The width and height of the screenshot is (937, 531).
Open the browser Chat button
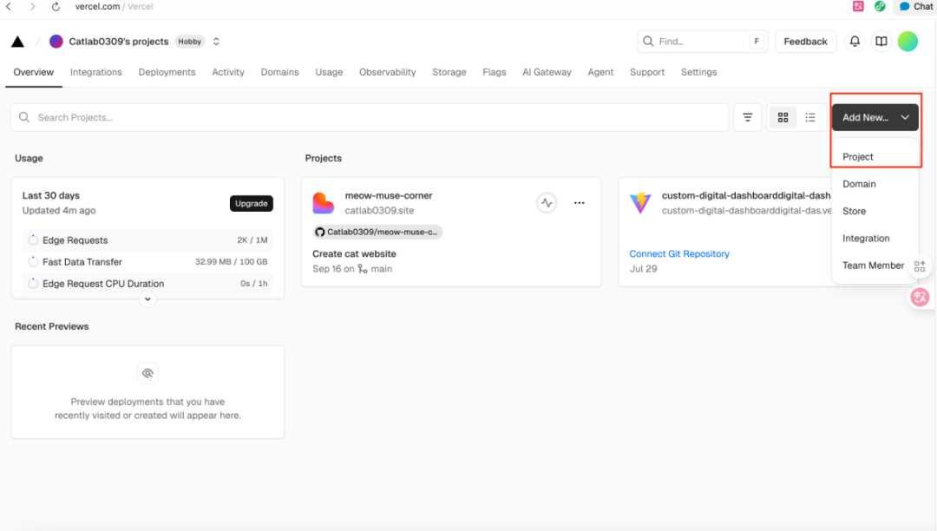point(916,7)
